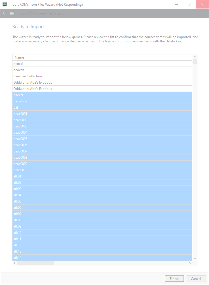Image resolution: width=209 pixels, height=285 pixels.
Task: Click the vertical scrollbar thumb
Action: pyautogui.click(x=195, y=61)
